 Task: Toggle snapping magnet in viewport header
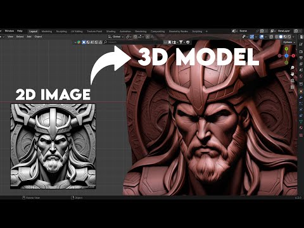coord(135,37)
